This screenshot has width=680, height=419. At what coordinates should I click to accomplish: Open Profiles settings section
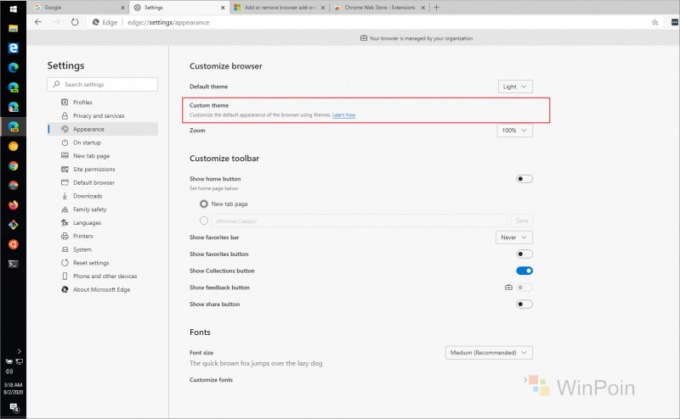tap(103, 102)
